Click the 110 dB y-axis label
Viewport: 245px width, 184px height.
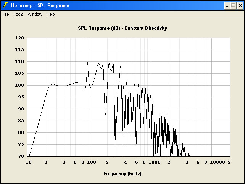coord(19,61)
